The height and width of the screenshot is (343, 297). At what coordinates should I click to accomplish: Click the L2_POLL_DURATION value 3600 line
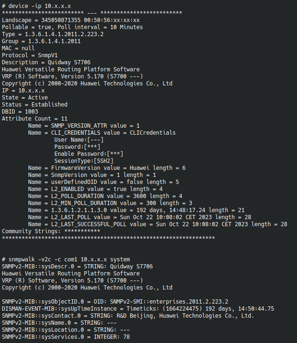105,196
